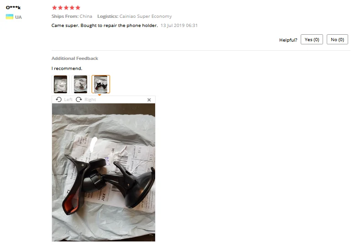This screenshot has height=246, width=355.
Task: Click the rotate right arrow icon
Action: 79,99
